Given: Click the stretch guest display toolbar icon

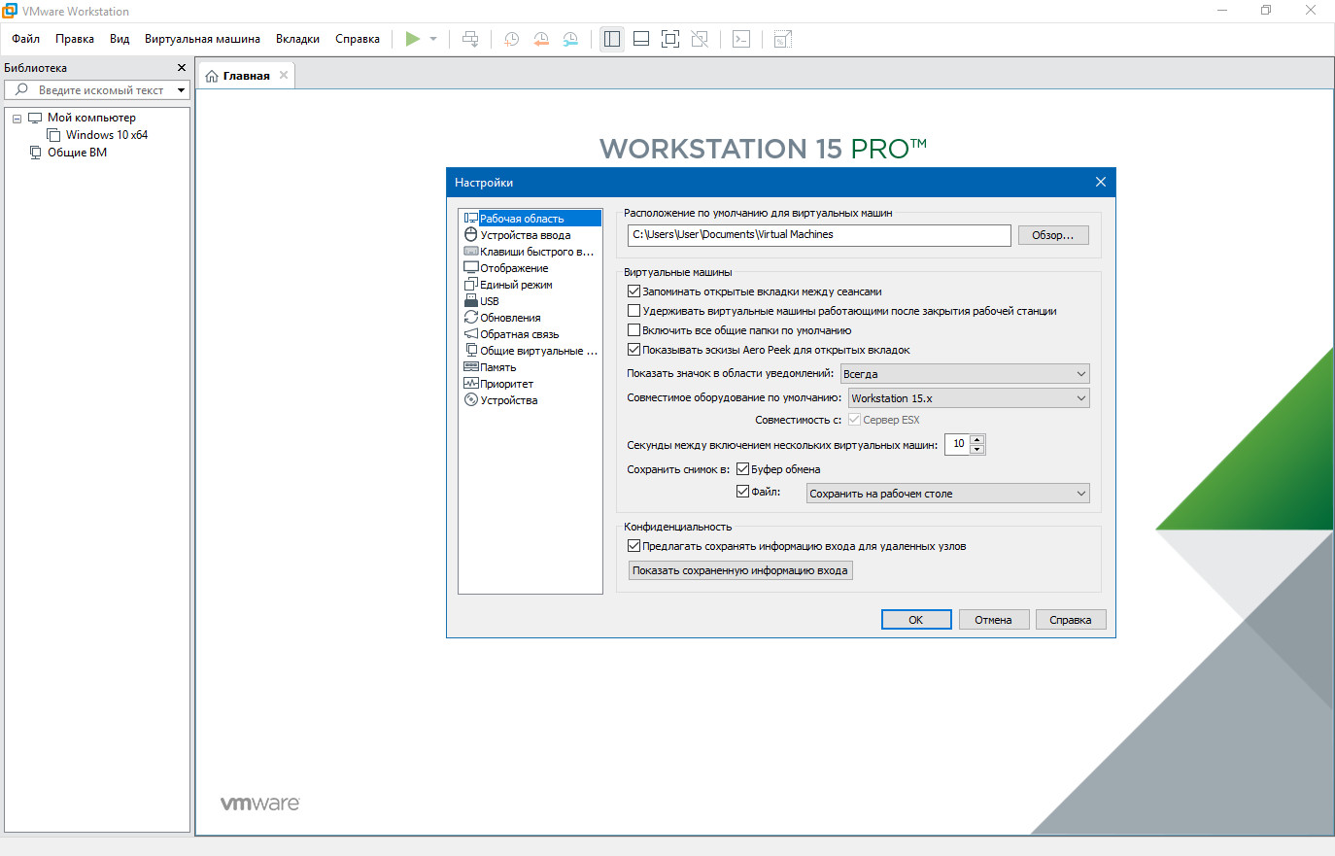Looking at the screenshot, I should point(783,39).
